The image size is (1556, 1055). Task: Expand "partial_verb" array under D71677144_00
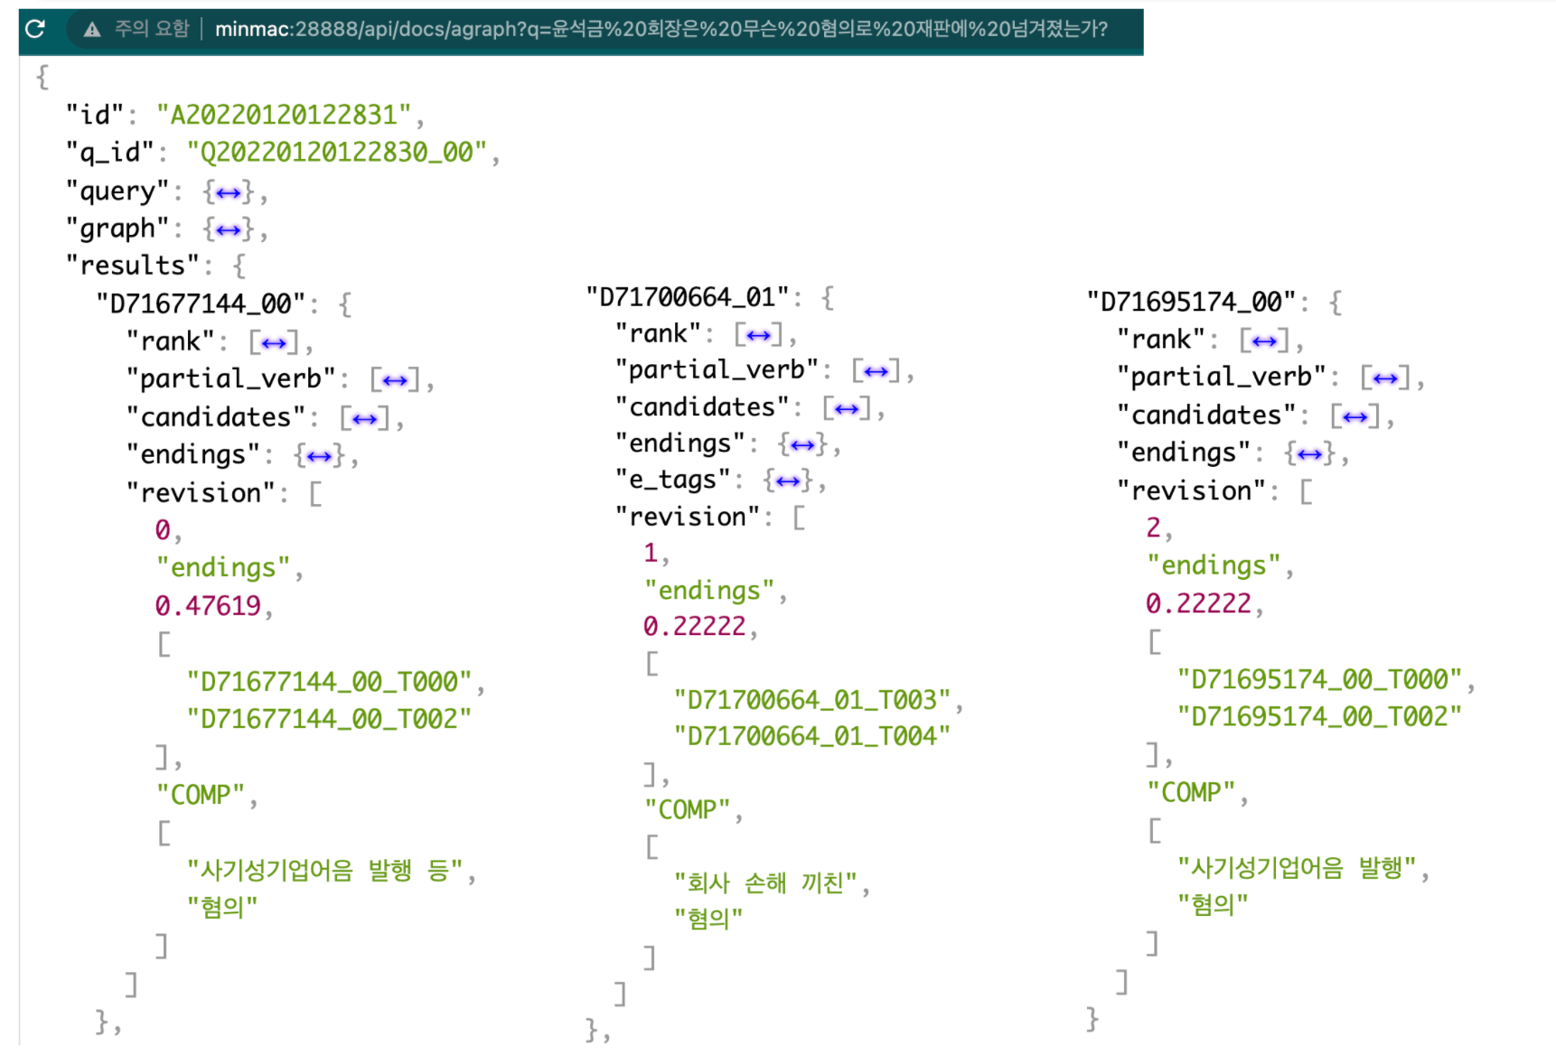tap(395, 380)
